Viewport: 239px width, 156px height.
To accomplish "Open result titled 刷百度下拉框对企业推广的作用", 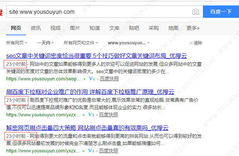I will [x=90, y=92].
